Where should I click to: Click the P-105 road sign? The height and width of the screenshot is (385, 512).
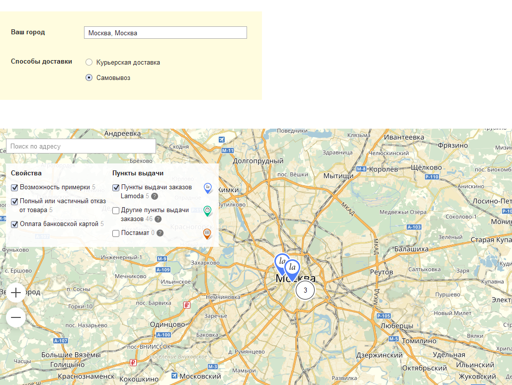tap(384, 316)
